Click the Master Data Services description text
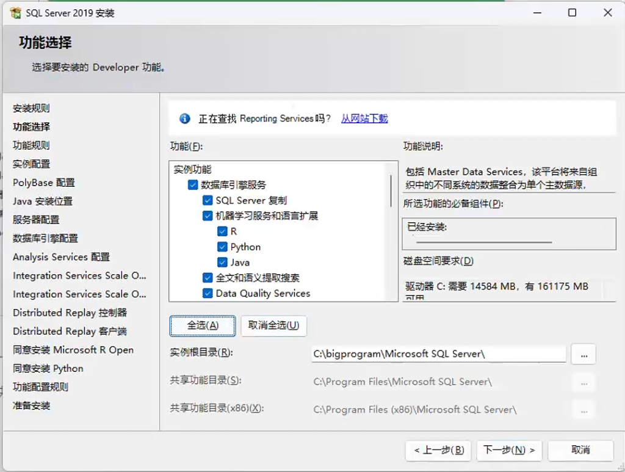Viewport: 625px width, 472px height. pyautogui.click(x=501, y=178)
